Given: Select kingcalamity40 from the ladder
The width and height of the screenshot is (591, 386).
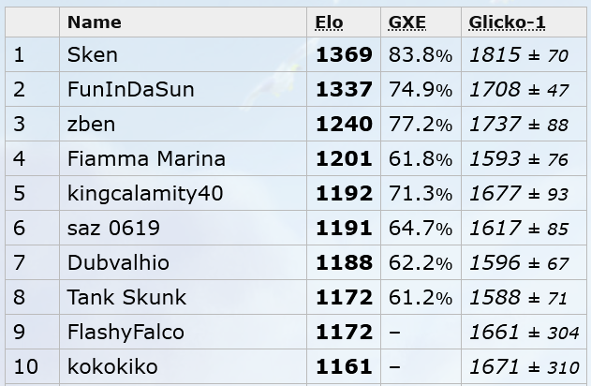Looking at the screenshot, I should pos(145,193).
